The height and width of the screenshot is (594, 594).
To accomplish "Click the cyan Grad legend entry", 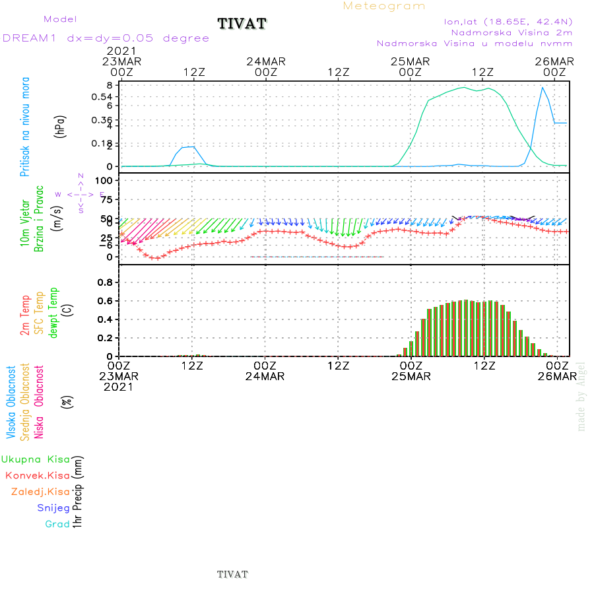I will (x=57, y=524).
